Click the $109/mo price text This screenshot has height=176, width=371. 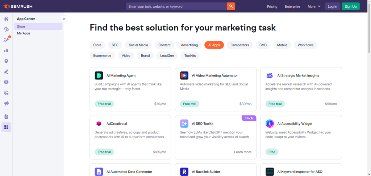click(159, 152)
